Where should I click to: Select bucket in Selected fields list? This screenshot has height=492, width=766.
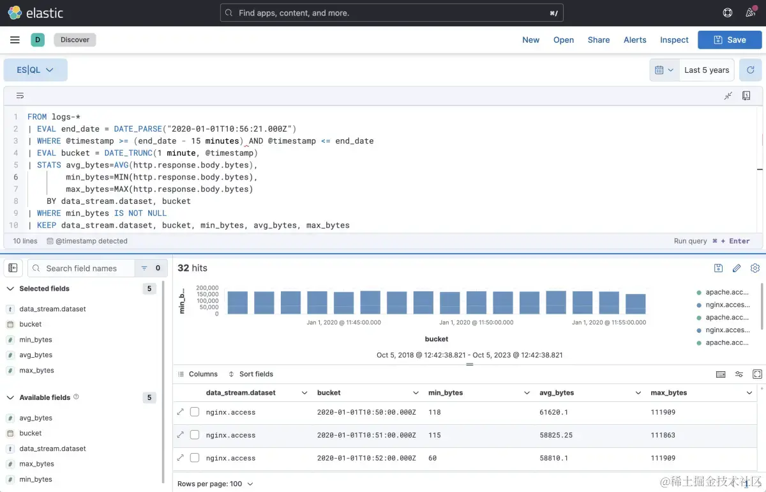[31, 324]
